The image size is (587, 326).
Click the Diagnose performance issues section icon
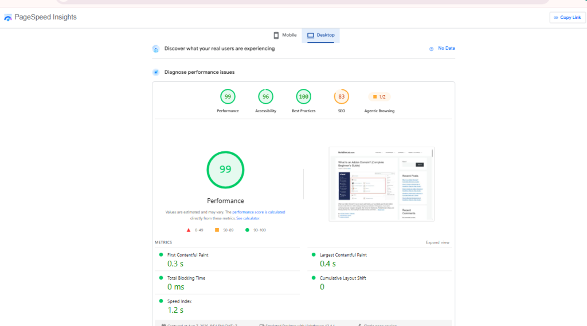pos(156,72)
